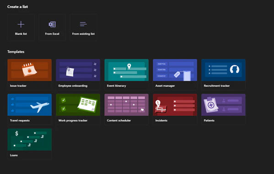Click the lines icon on From existing list
Viewport: 274px width, 174px height.
[83, 24]
